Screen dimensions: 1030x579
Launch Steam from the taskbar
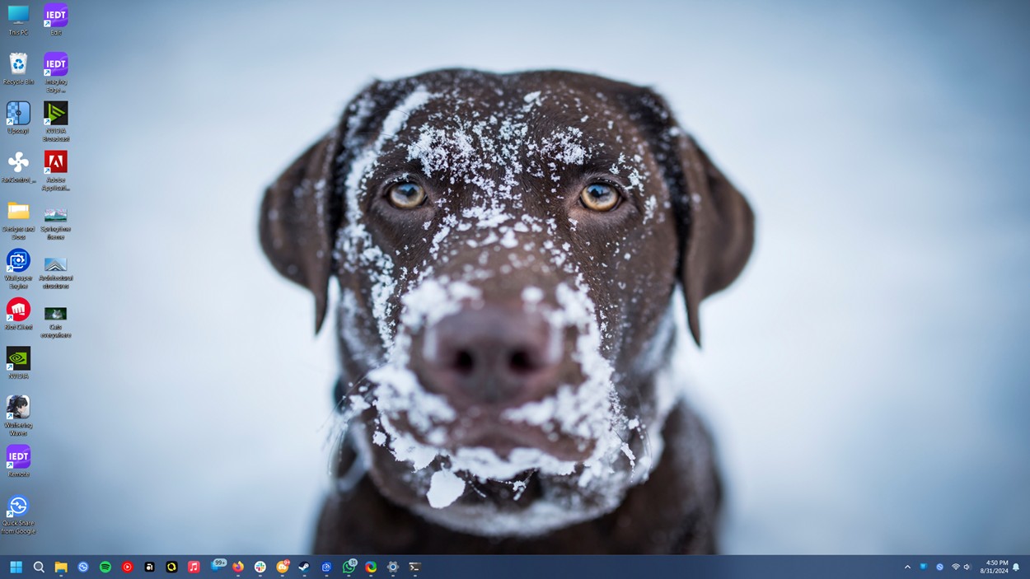(306, 567)
